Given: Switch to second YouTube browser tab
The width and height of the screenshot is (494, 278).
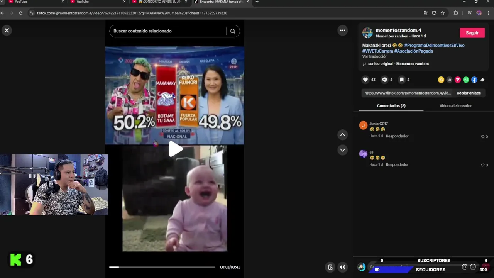Looking at the screenshot, I should 96,2.
